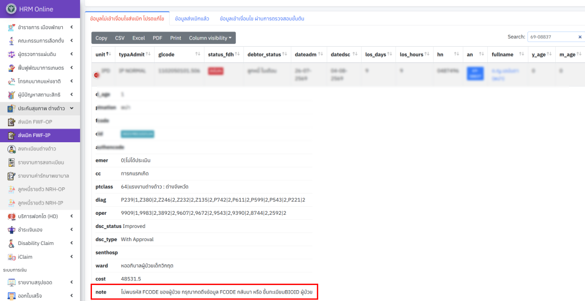Image resolution: width=585 pixels, height=301 pixels.
Task: Click the ผู้มีปัญหาสถานะสิทธิ sidebar icon
Action: 11,95
